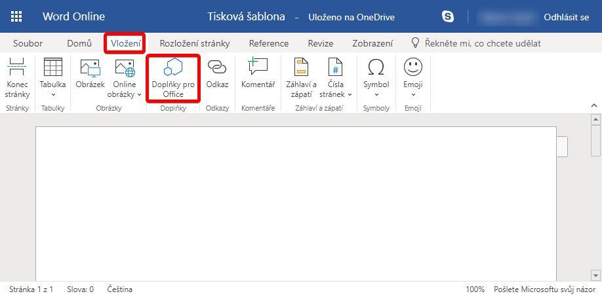Insert a hyperlink with Odkaz

tap(217, 75)
